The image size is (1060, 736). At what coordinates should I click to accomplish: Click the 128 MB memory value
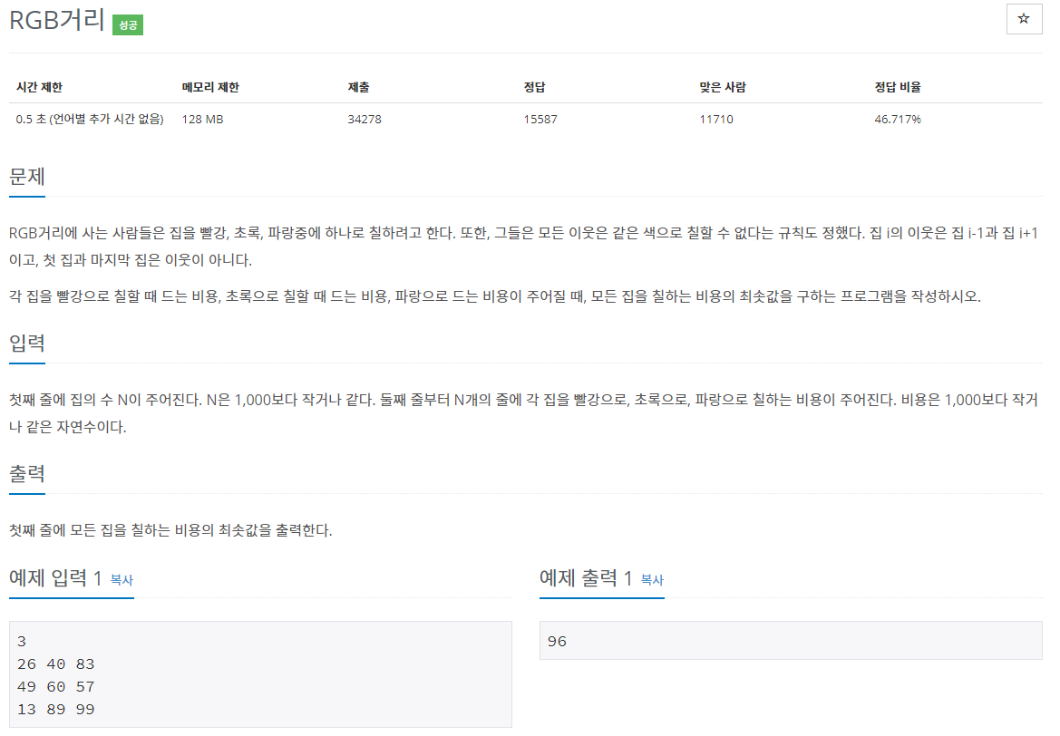point(202,119)
